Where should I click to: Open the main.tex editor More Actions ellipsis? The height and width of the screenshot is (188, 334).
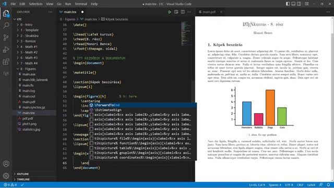(189, 12)
